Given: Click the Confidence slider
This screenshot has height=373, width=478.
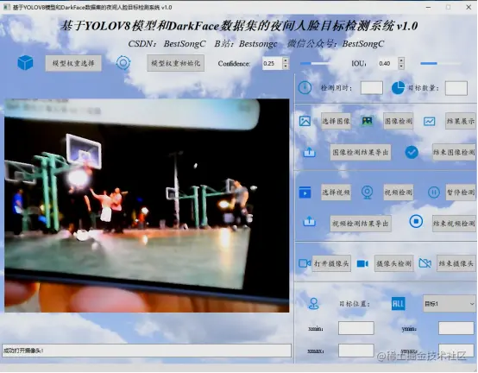Looking at the screenshot, I should (316, 63).
